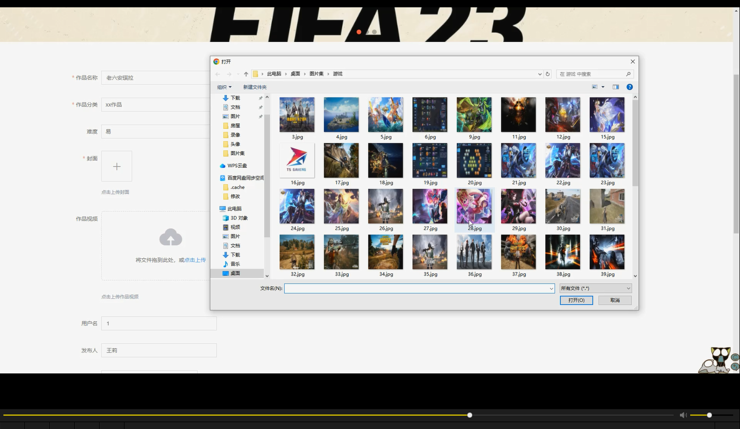The image size is (740, 429).
Task: Select thumbnail 15.jpg
Action: coord(607,115)
